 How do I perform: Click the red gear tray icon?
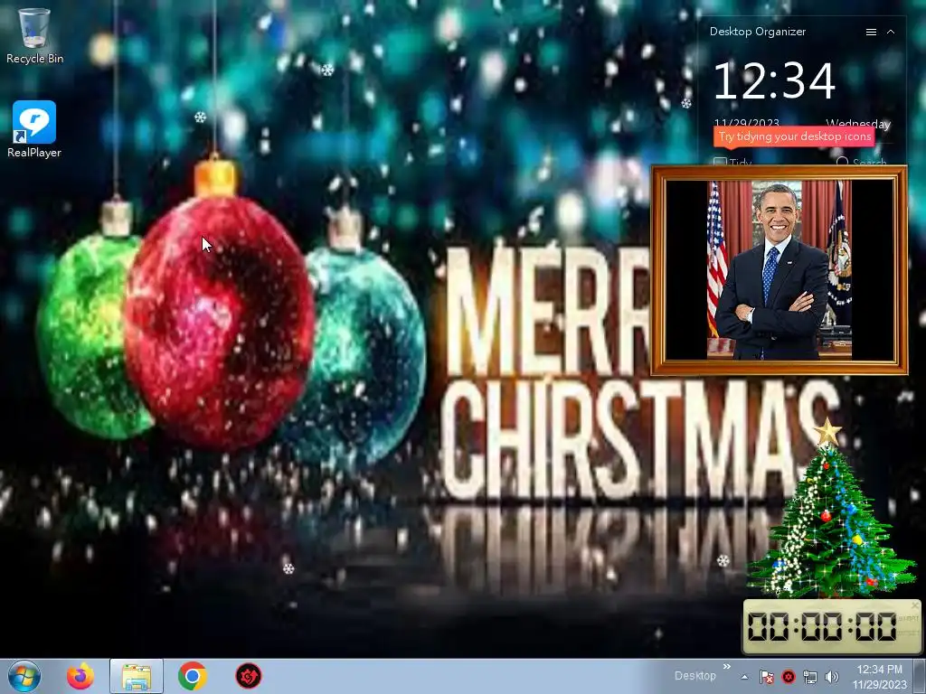pos(789,677)
